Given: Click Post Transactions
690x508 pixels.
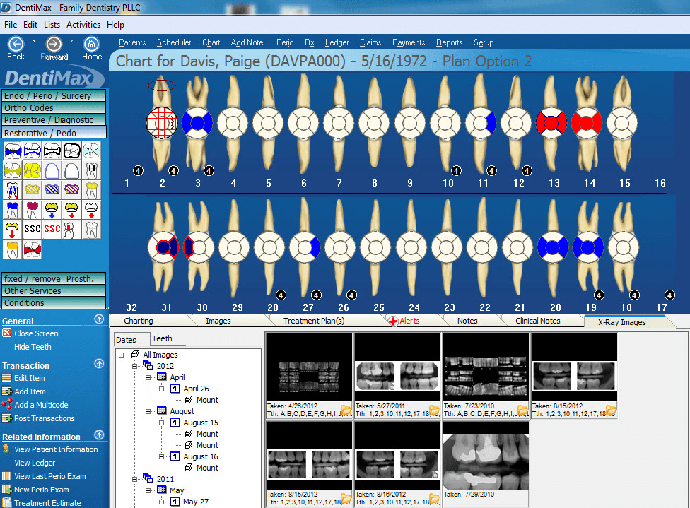Looking at the screenshot, I should click(44, 418).
